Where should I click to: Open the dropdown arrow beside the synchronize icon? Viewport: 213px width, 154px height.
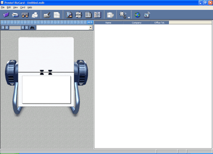(129, 17)
